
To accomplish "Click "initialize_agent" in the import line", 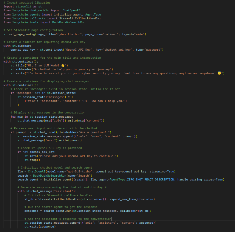I will pyautogui.click(x=68, y=15).
